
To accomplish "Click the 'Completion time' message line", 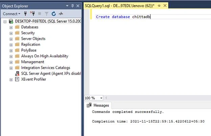I will [x=148, y=121].
